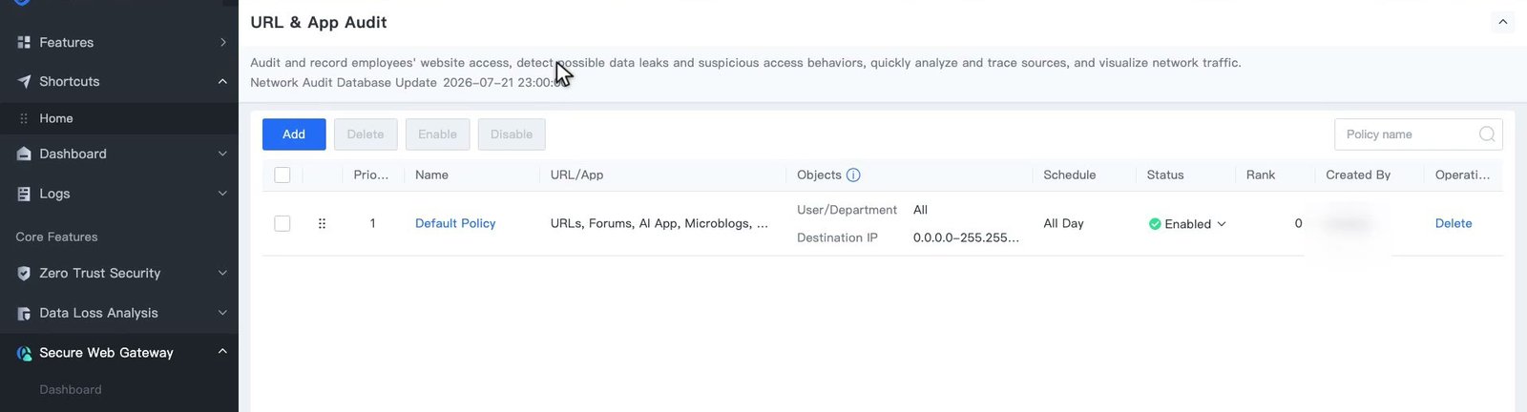Expand the Dashboard chevron in sidebar
Screen dimensions: 1527x412
pyautogui.click(x=222, y=154)
